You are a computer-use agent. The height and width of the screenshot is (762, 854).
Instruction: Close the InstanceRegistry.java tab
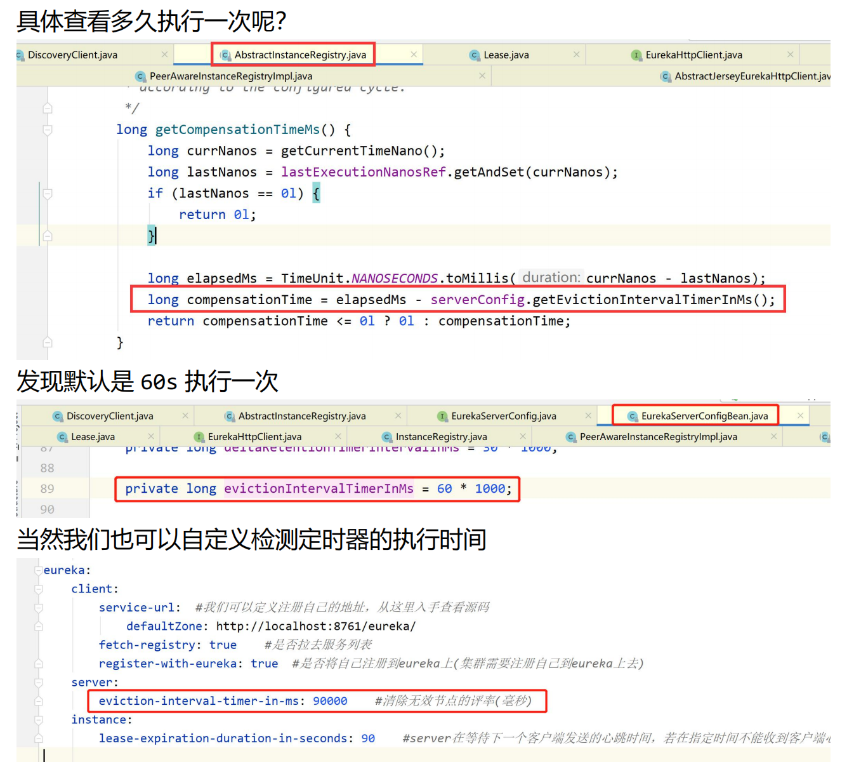(523, 436)
